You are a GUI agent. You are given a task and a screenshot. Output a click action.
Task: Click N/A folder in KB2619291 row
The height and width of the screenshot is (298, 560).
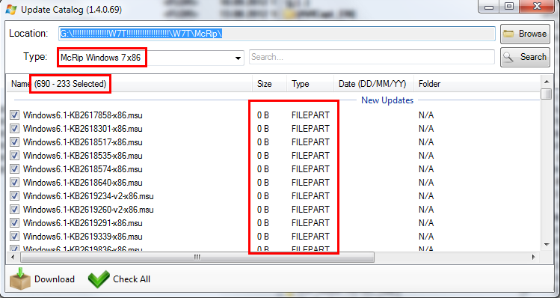426,223
